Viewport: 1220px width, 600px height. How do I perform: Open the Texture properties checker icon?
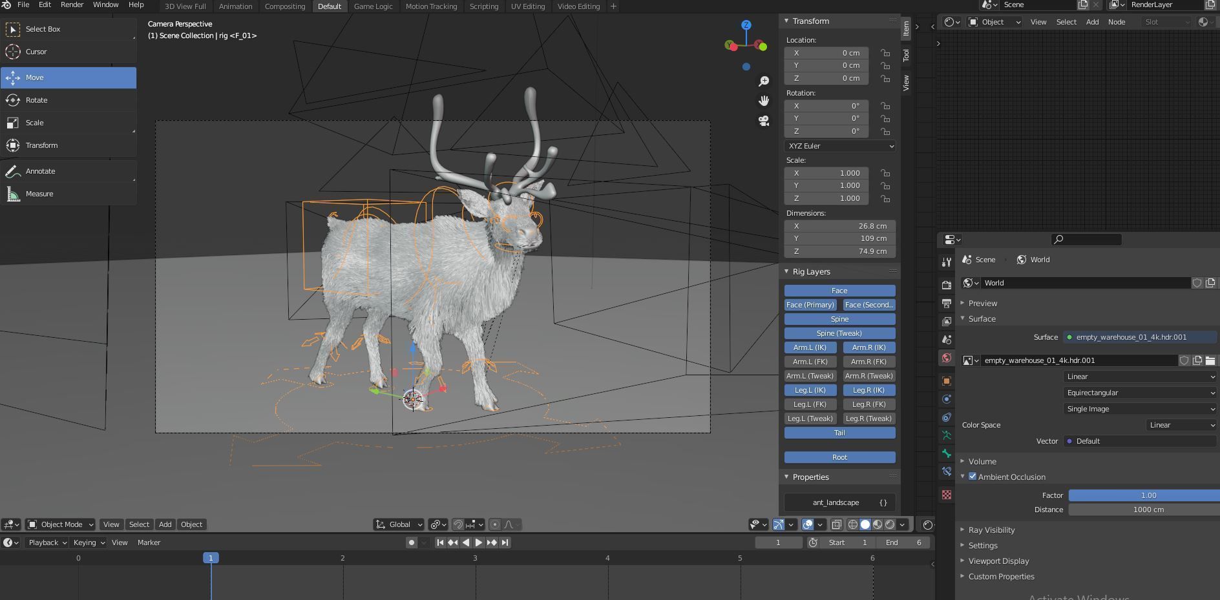(947, 495)
